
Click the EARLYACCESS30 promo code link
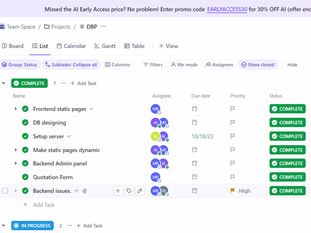tap(227, 9)
